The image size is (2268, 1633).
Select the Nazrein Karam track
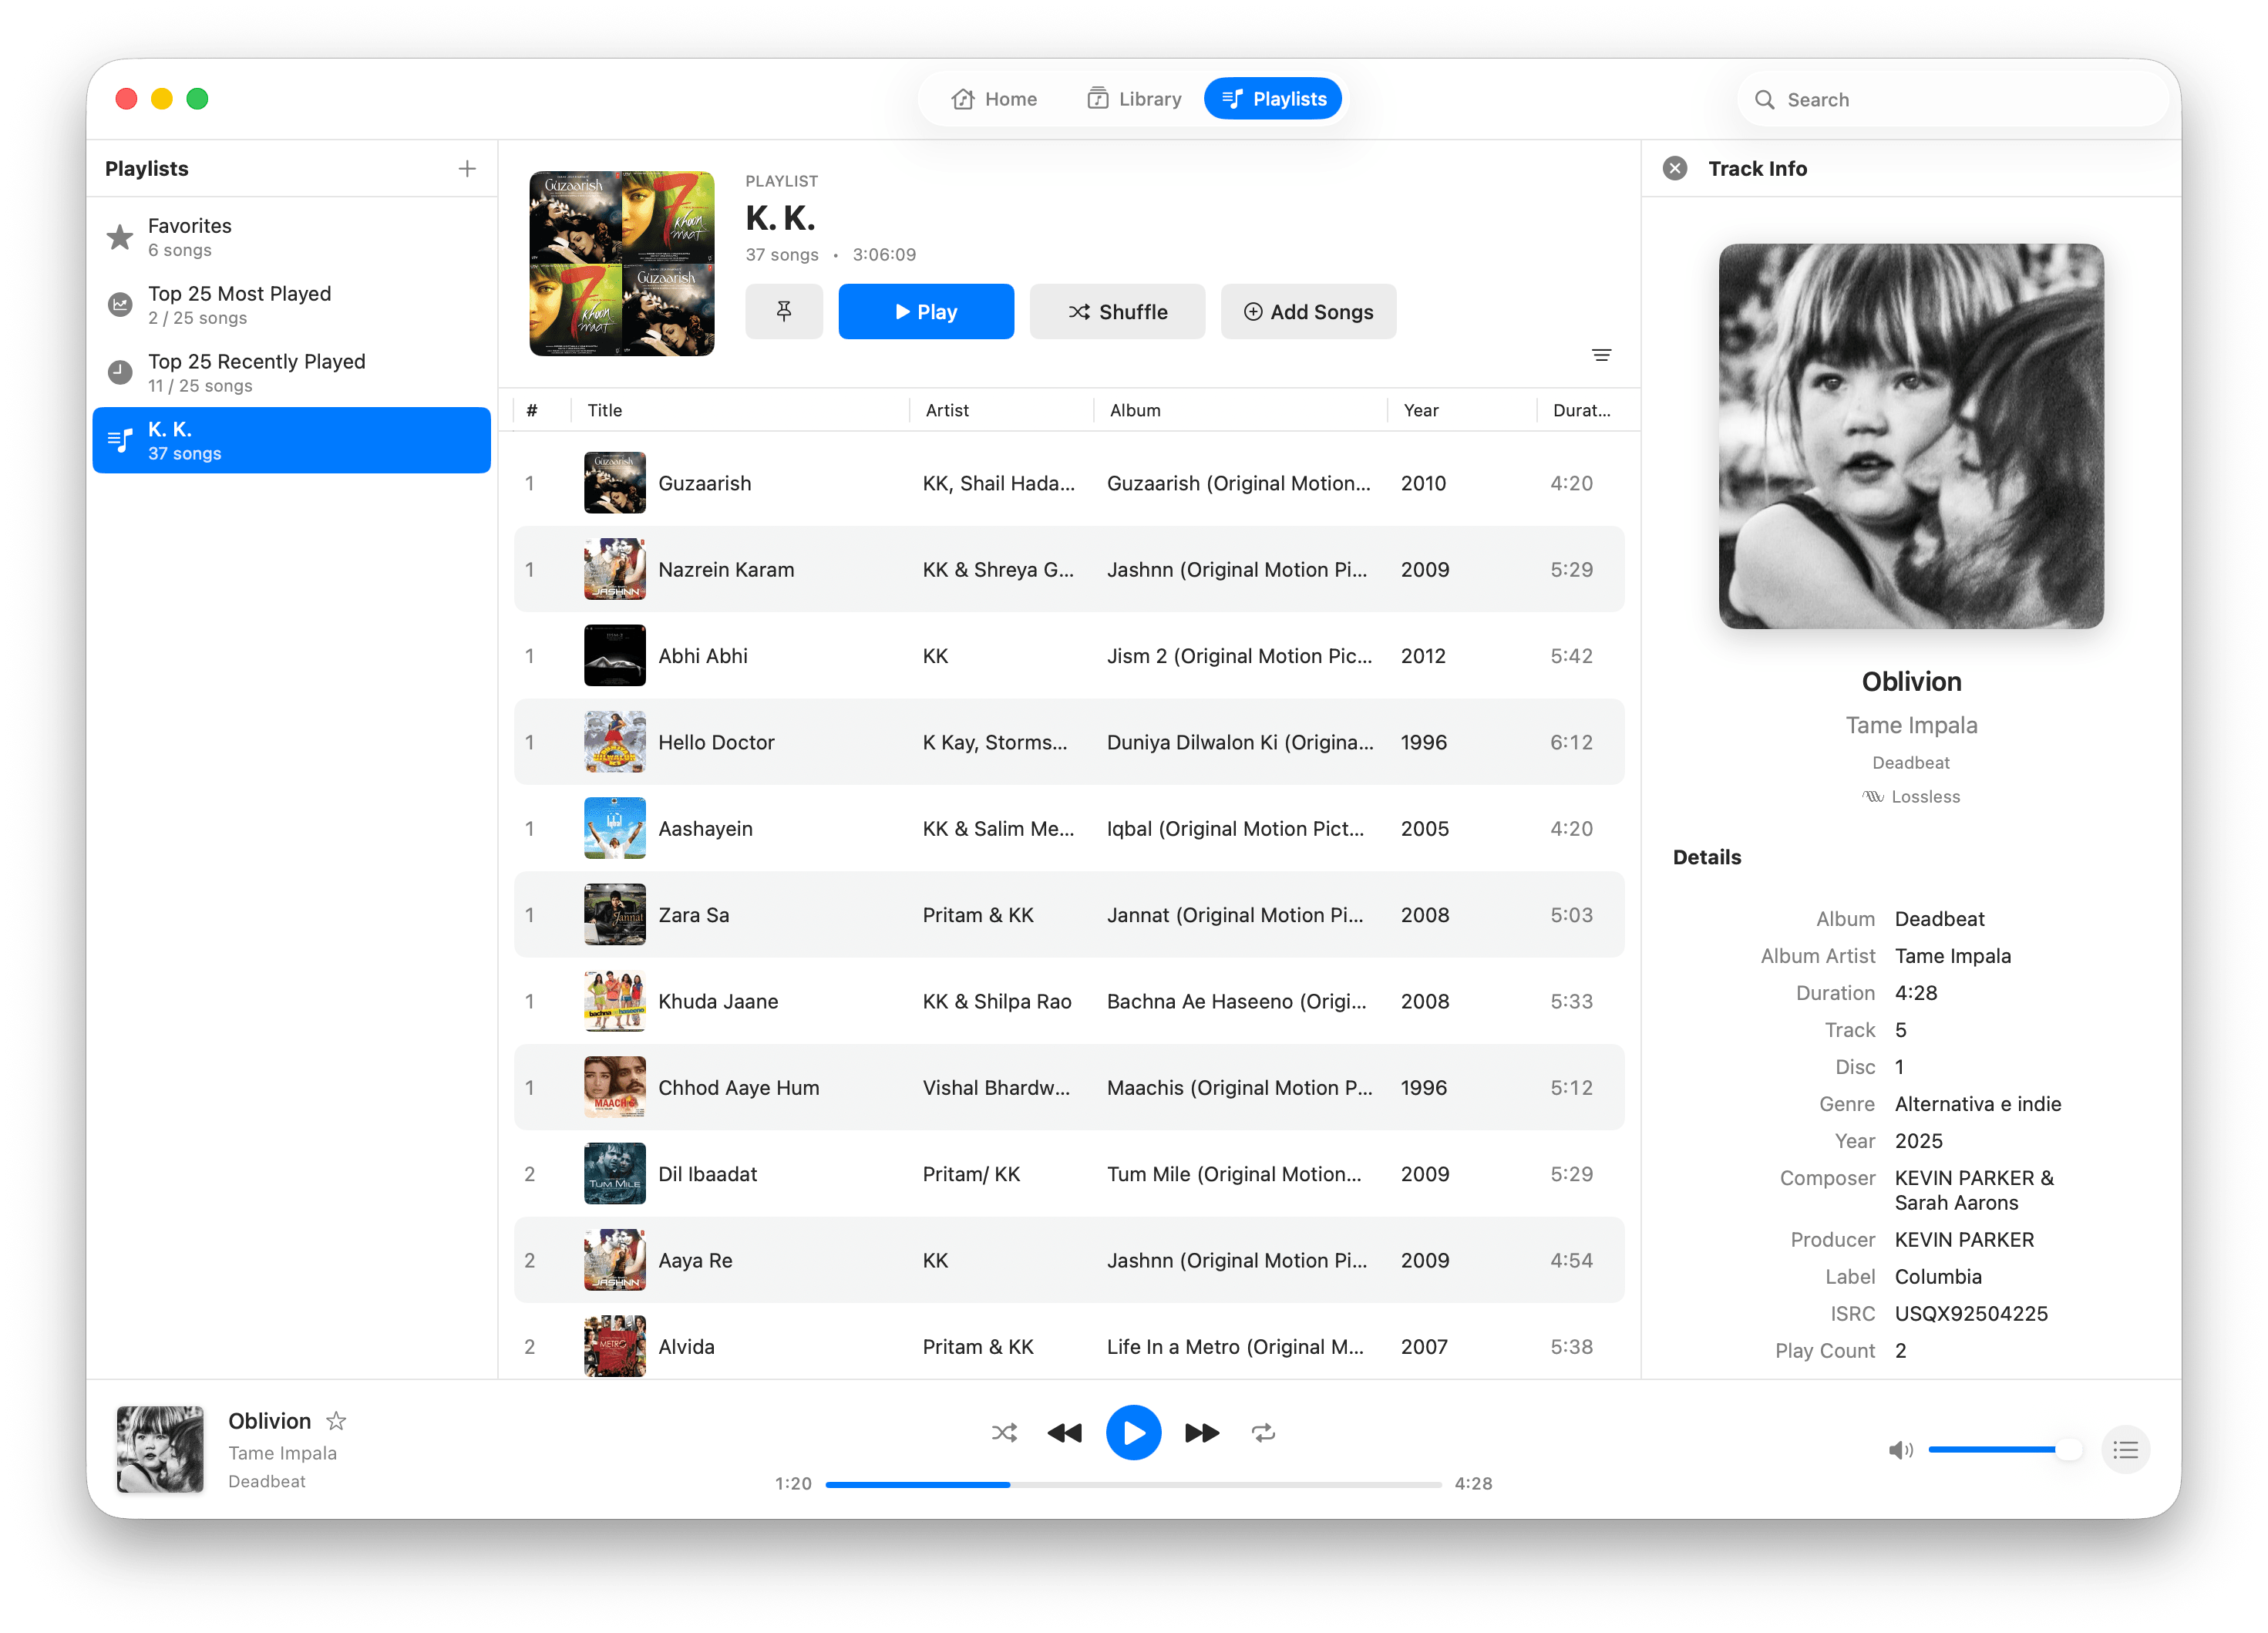pyautogui.click(x=1069, y=569)
